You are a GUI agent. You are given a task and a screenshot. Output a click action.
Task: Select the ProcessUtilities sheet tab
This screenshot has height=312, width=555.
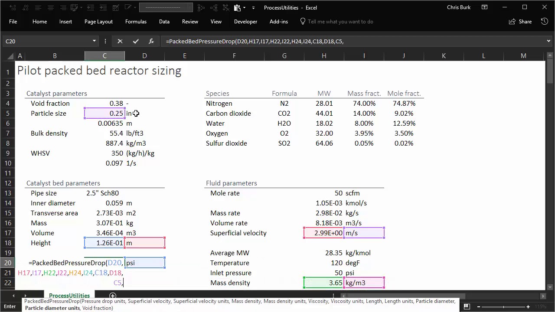[69, 296]
